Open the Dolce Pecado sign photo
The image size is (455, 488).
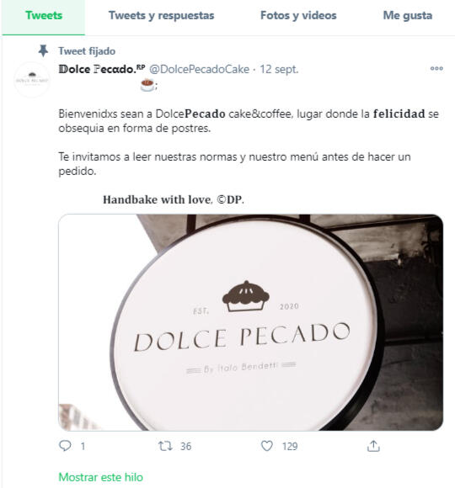[x=250, y=322]
